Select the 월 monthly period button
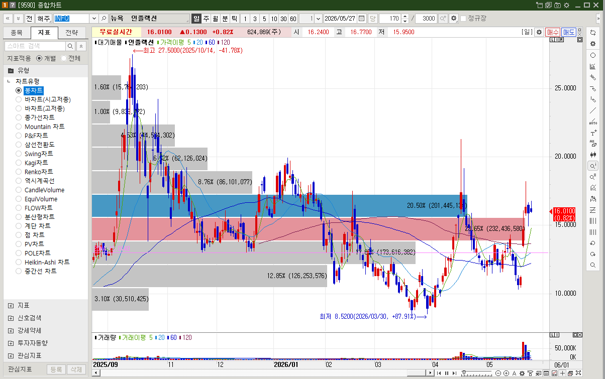Image resolution: width=605 pixels, height=379 pixels. tap(216, 18)
